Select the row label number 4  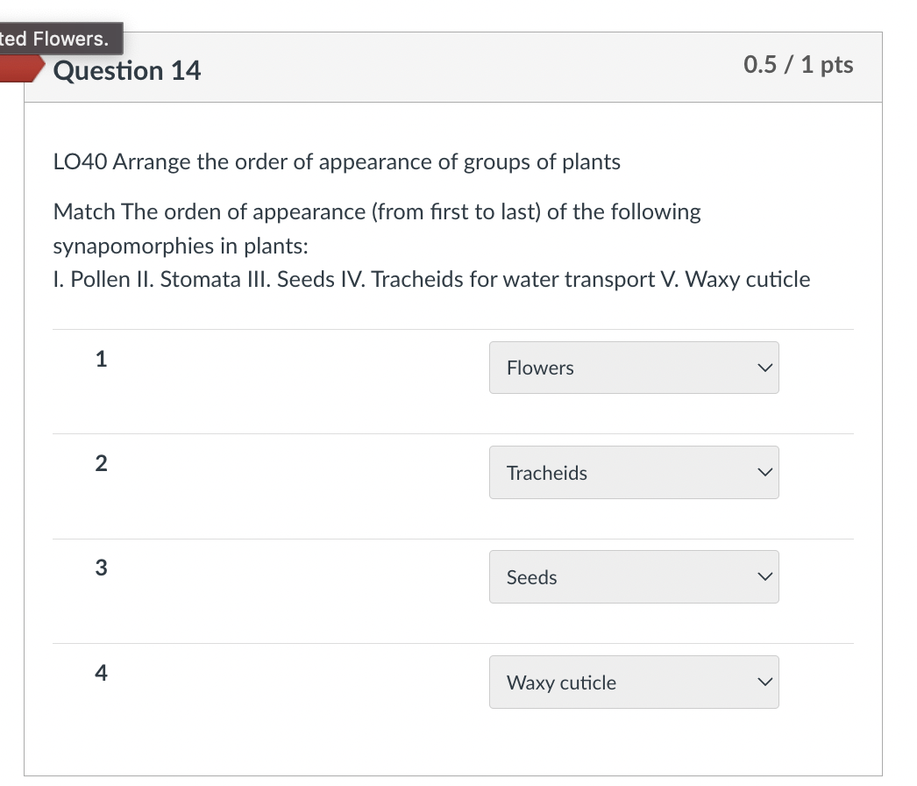click(101, 673)
